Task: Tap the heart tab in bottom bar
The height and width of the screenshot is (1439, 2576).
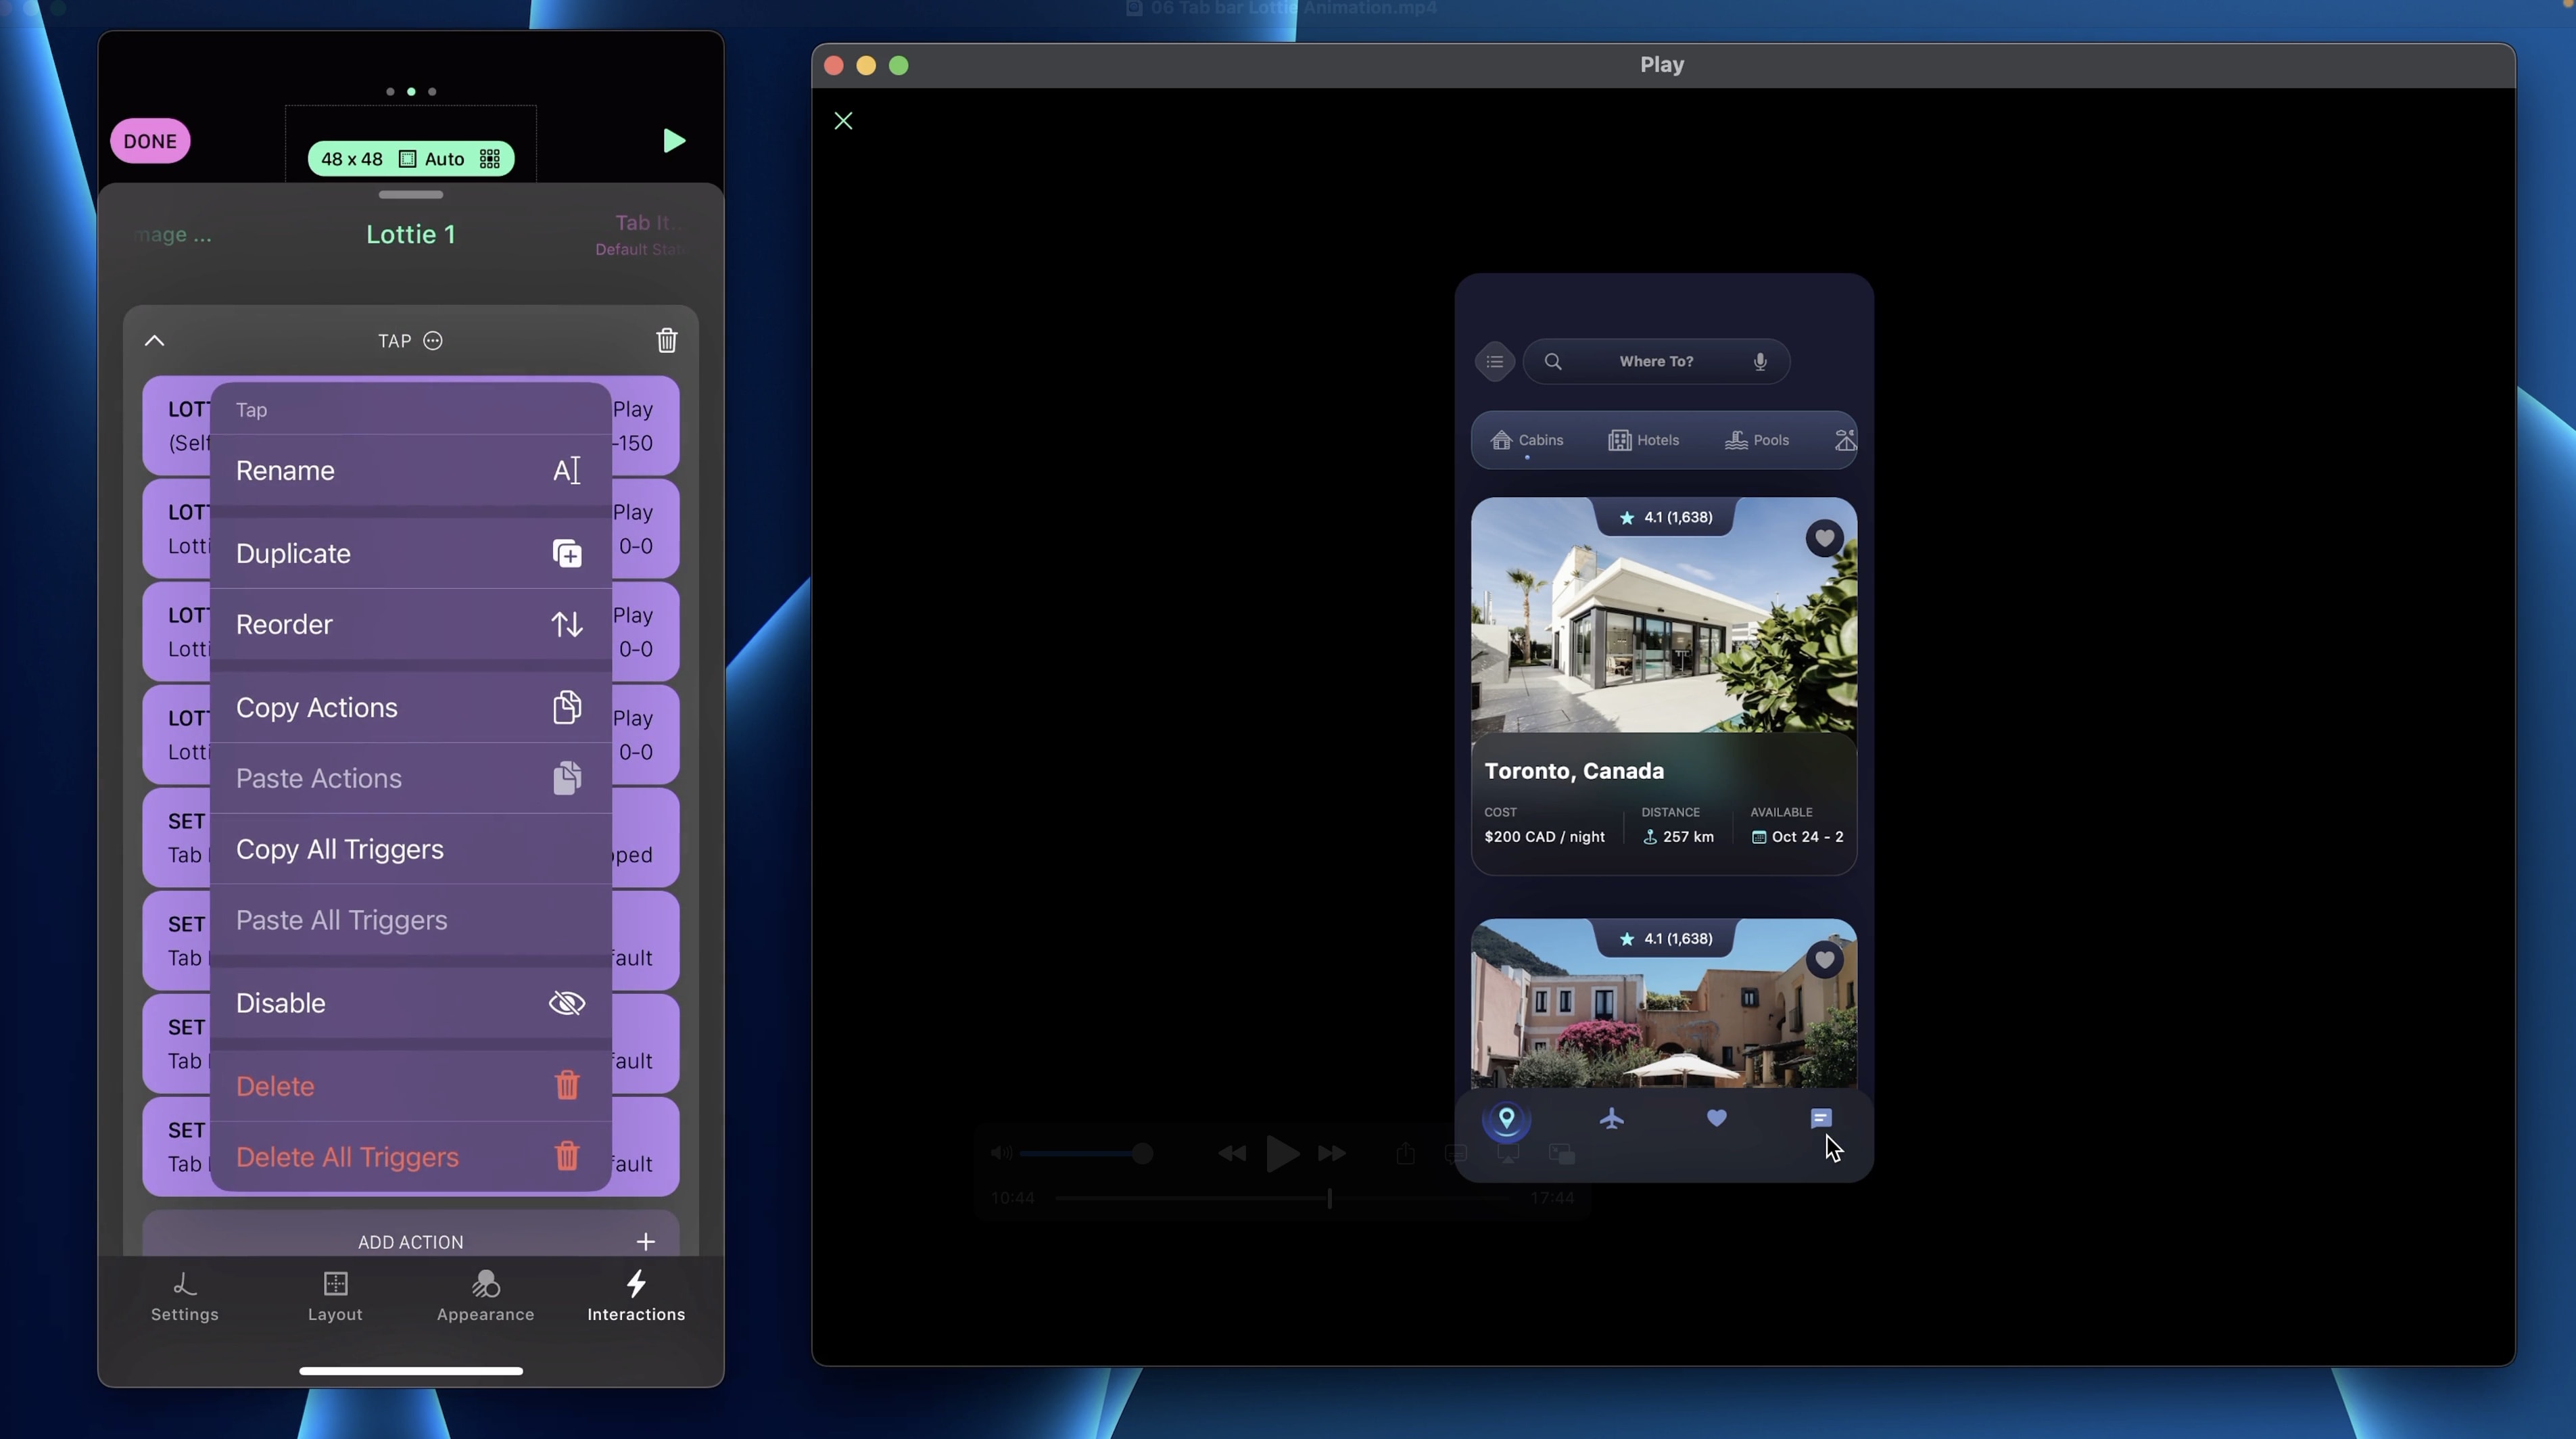Action: click(x=1716, y=1118)
